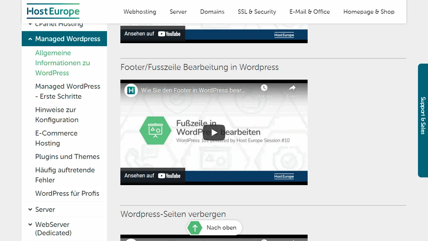Click the Managed Wordpress sidebar header
The image size is (428, 241).
64,39
